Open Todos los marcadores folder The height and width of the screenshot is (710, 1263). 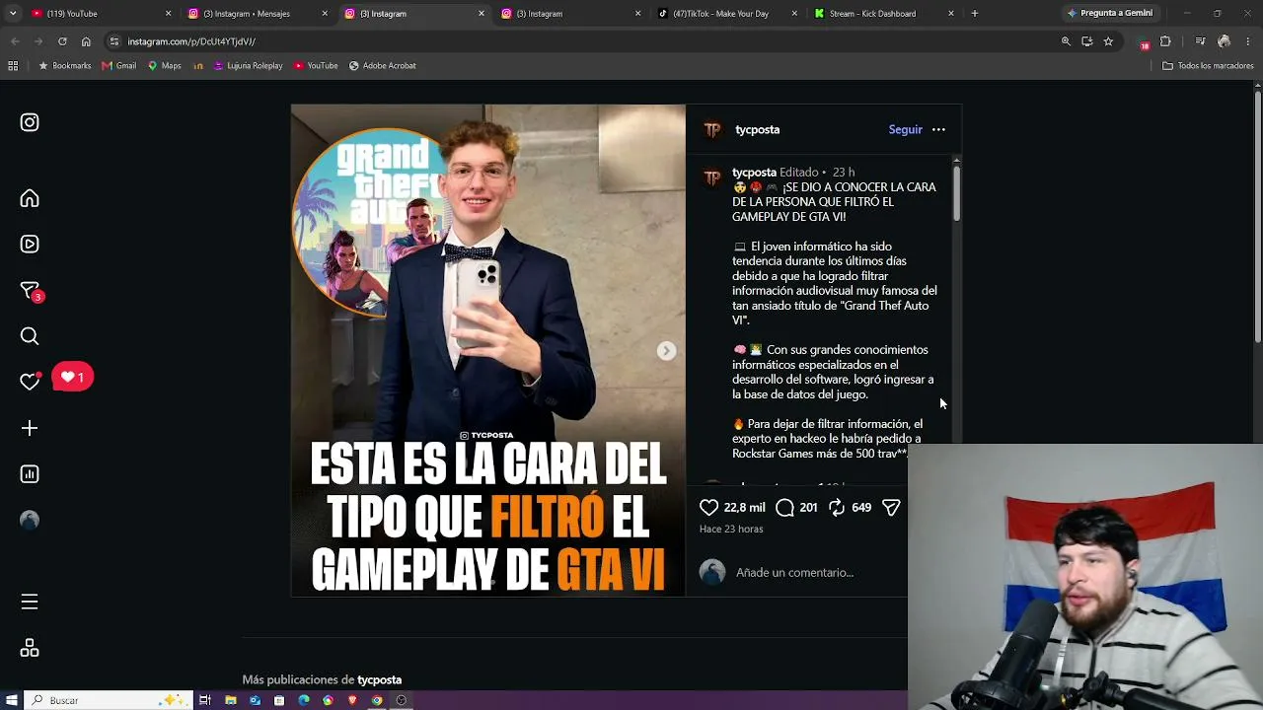pos(1208,66)
